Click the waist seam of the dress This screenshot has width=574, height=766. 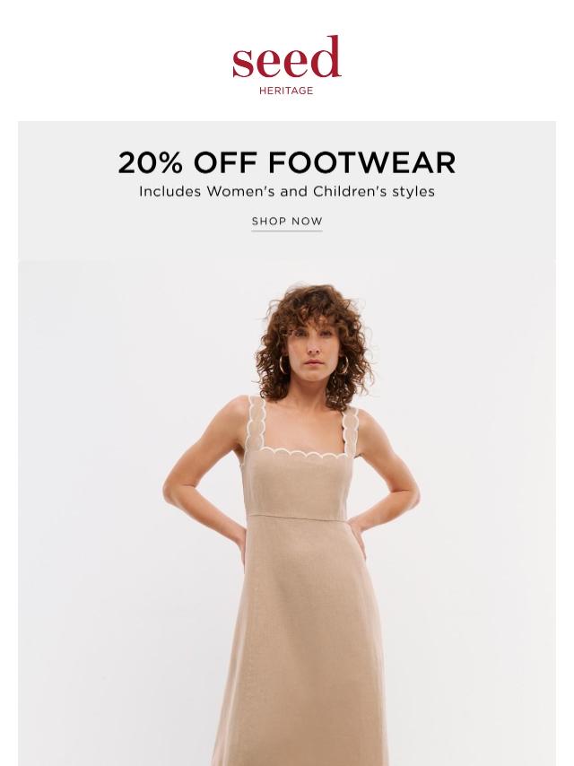point(297,518)
